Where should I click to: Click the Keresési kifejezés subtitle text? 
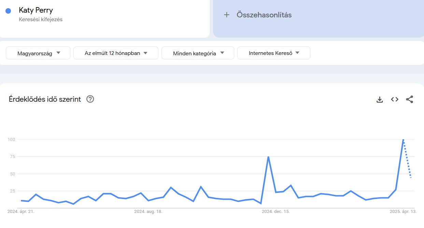tap(41, 19)
